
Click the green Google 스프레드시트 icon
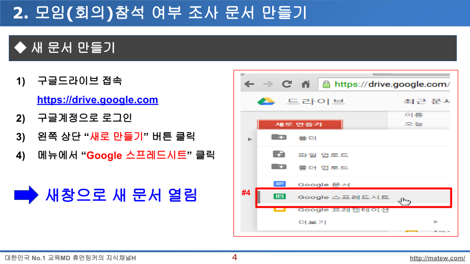280,197
